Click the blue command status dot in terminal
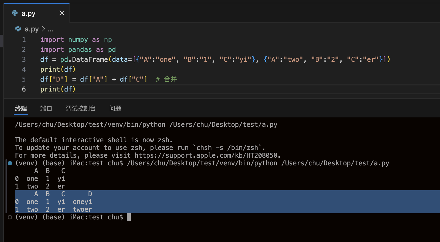Image resolution: width=440 pixels, height=242 pixels. tap(10, 163)
